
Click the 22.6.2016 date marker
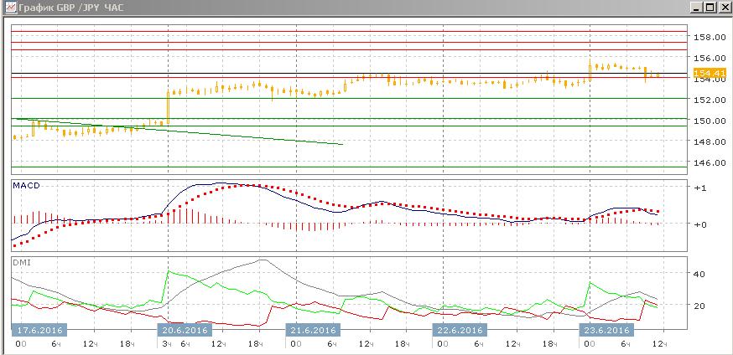tap(459, 330)
